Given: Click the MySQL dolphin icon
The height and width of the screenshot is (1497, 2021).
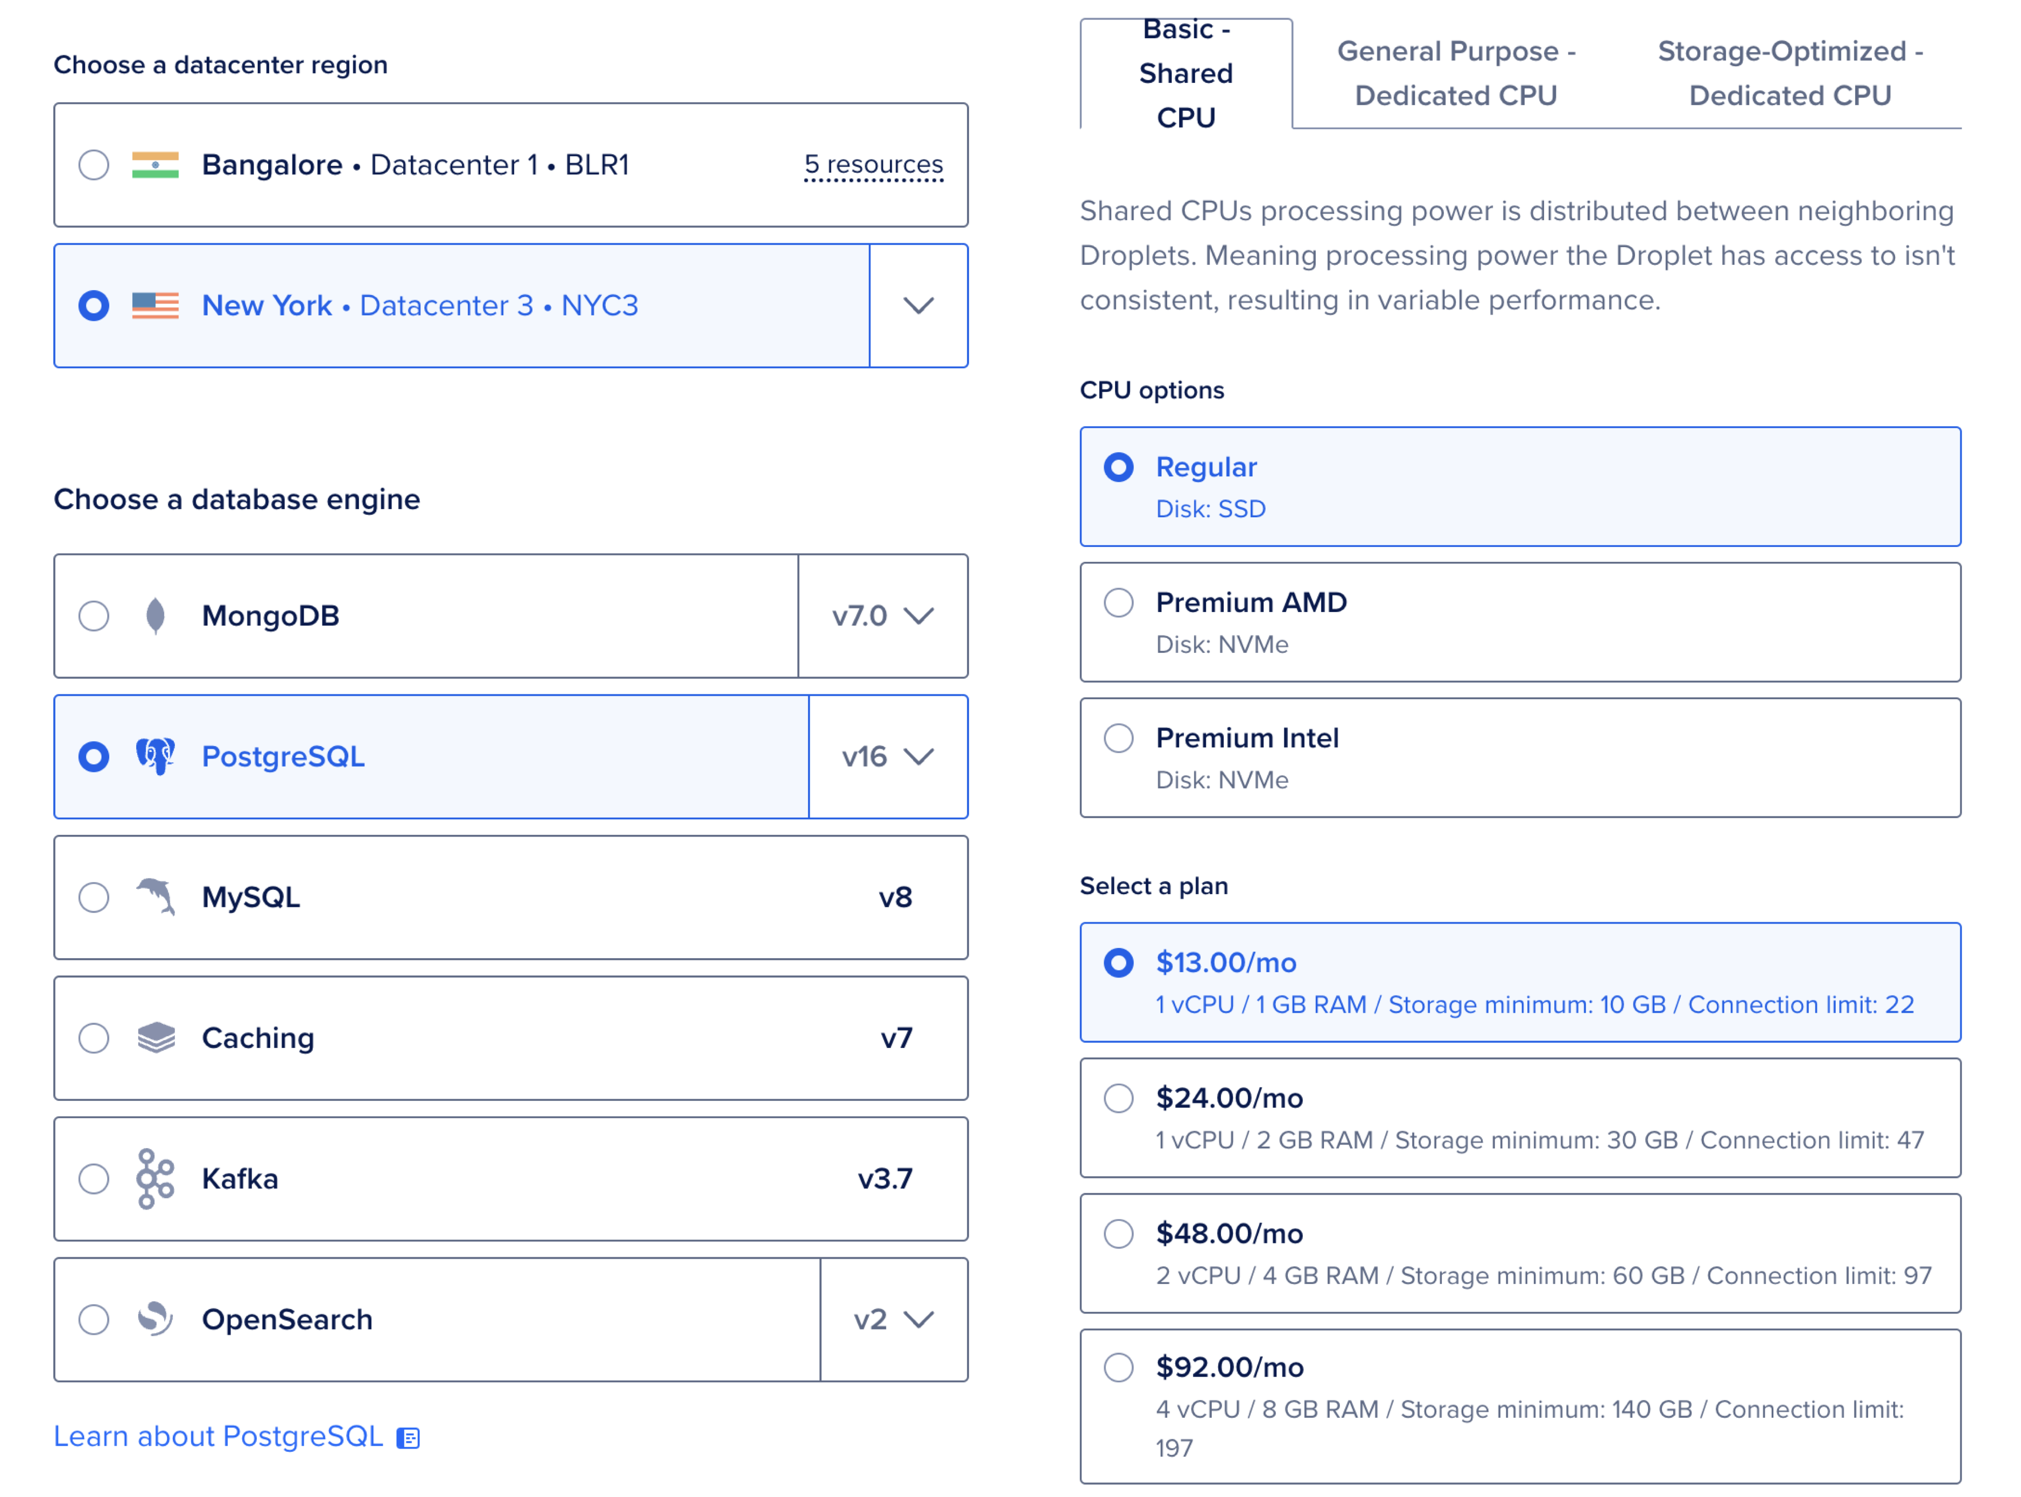Looking at the screenshot, I should pyautogui.click(x=155, y=897).
